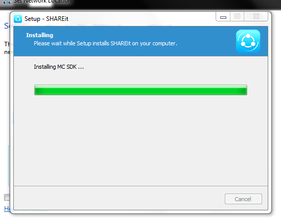This screenshot has width=281, height=220.
Task: Click the 'Set Network Location' background window title
Action: [42, 2]
